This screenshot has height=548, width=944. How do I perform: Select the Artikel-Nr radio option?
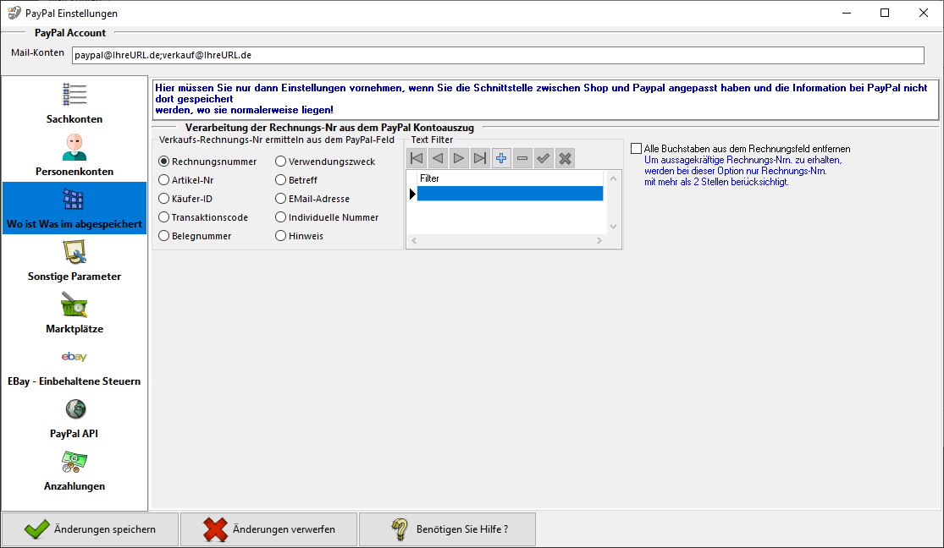click(x=164, y=180)
